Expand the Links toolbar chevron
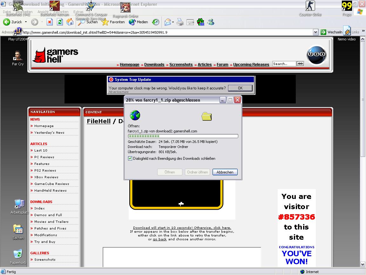Viewport: 366px width, 275px height. pos(363,31)
